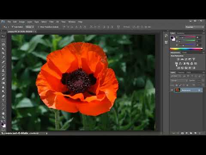Toggle lock image pixels
The height and width of the screenshot is (155, 206).
180,85
